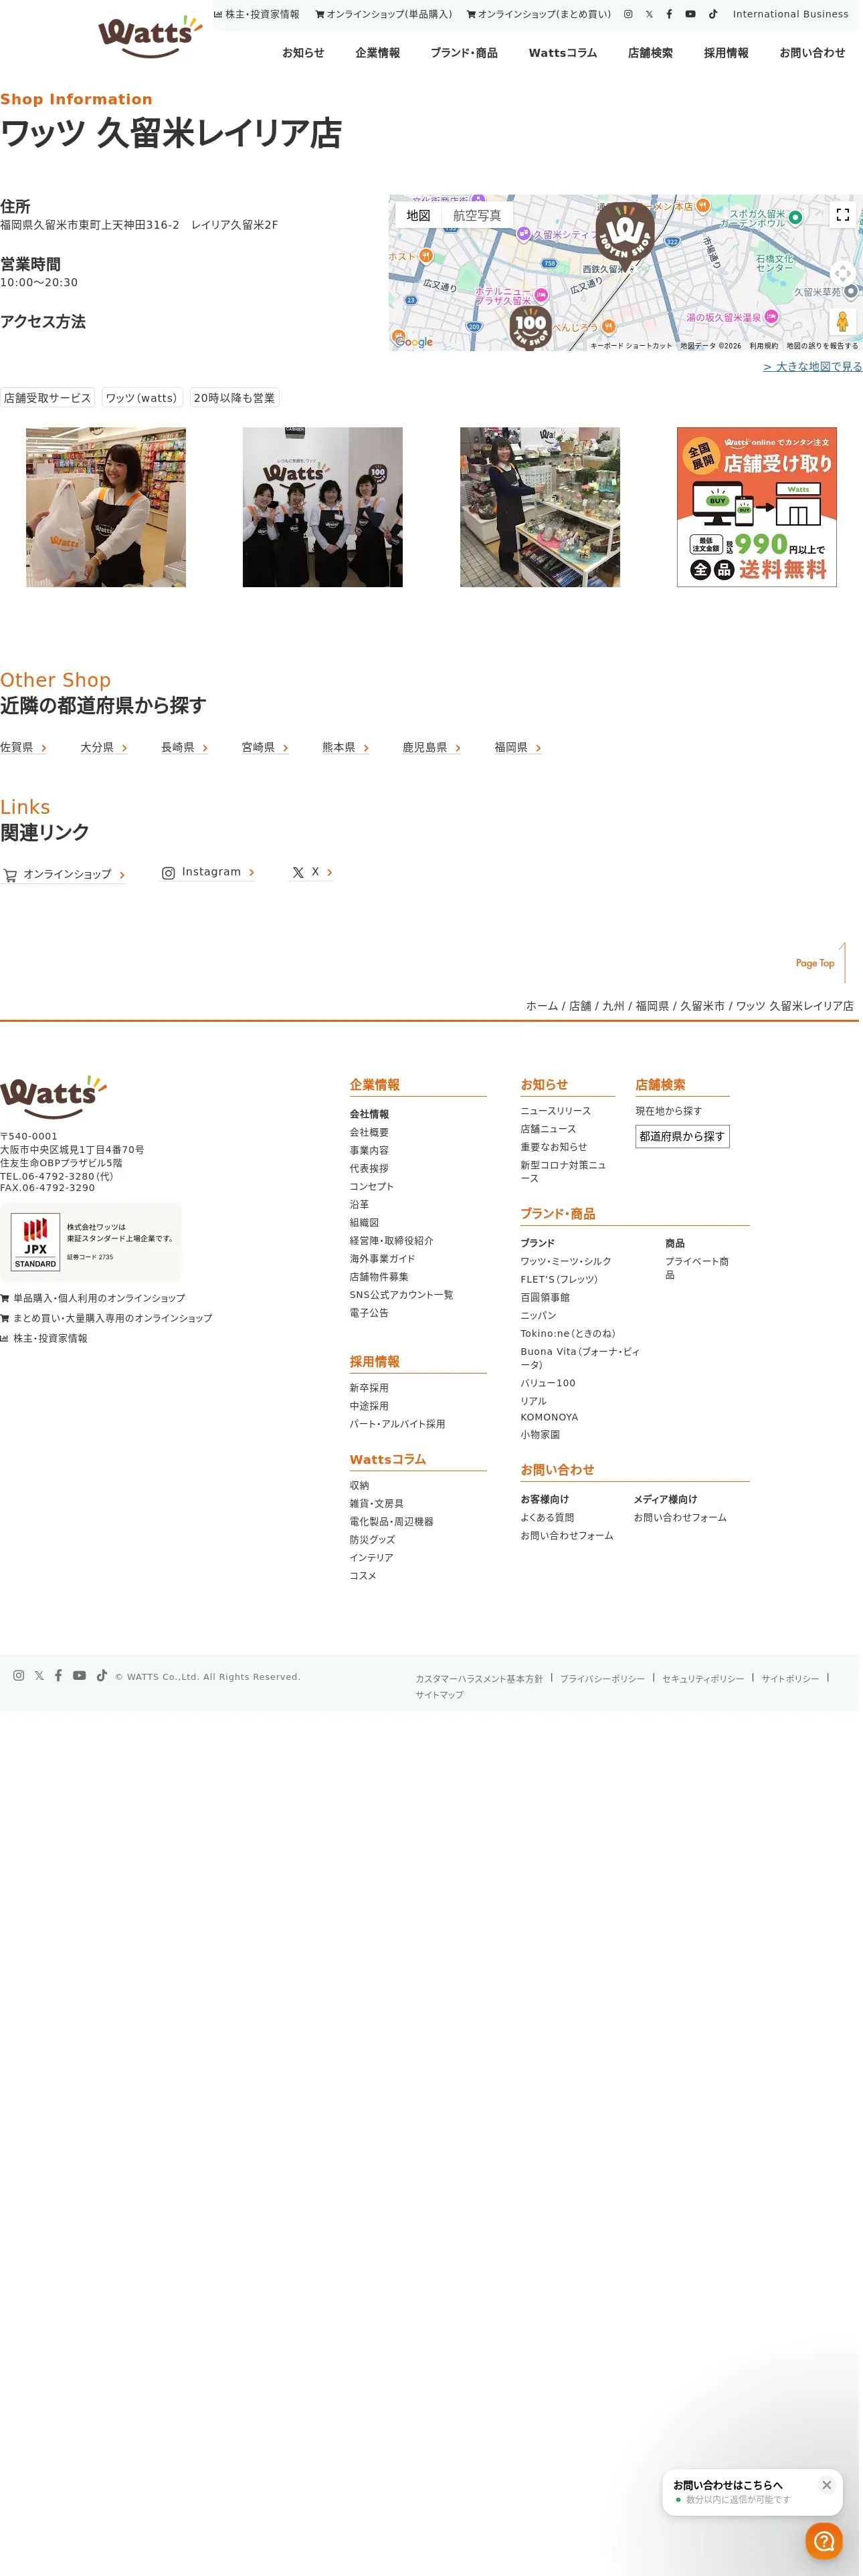
Task: Select 長崎県 prefecture link
Action: [185, 747]
